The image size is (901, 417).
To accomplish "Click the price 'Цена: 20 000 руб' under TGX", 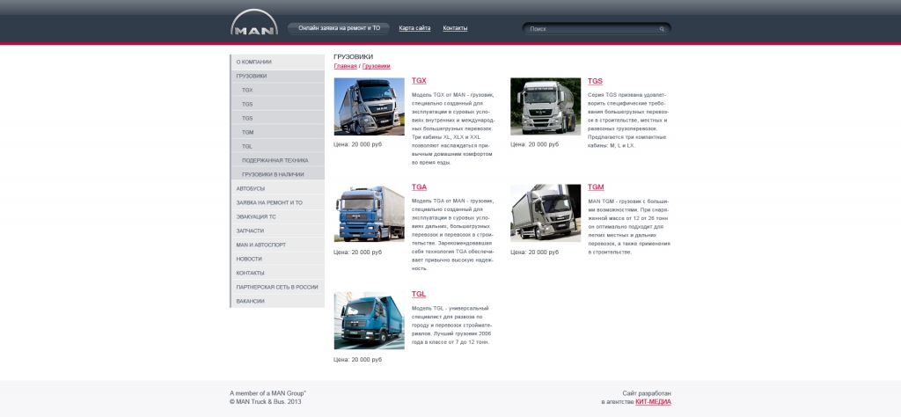I will [357, 145].
